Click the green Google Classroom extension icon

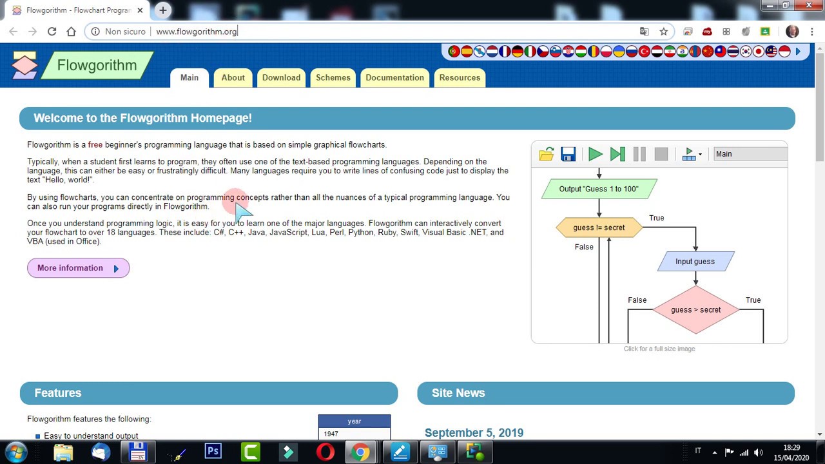[x=765, y=32]
